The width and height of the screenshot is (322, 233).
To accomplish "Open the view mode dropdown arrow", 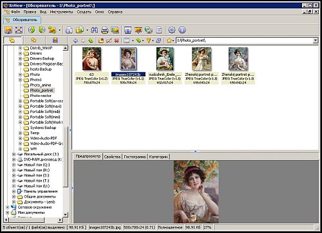I will pyautogui.click(x=133, y=40).
